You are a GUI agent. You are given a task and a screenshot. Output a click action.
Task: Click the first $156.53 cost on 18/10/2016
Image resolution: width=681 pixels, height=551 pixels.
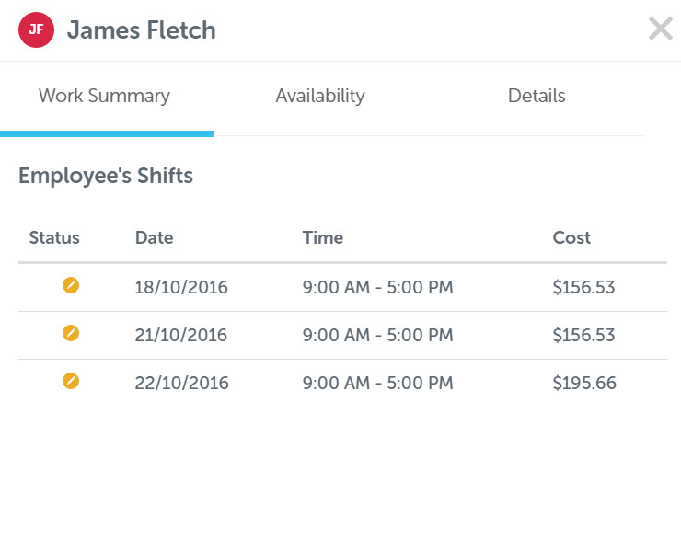pos(583,287)
